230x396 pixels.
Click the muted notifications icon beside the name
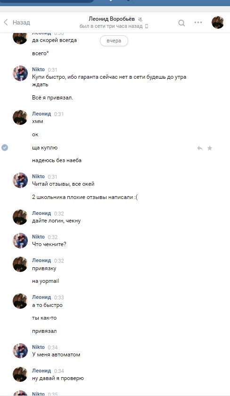(140, 19)
